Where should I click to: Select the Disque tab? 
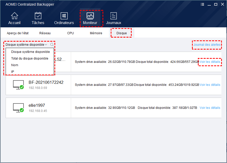click(x=122, y=33)
